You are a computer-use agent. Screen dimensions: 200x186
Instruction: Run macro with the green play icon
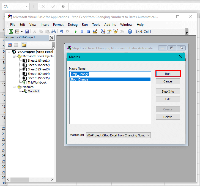pyautogui.click(x=76, y=32)
